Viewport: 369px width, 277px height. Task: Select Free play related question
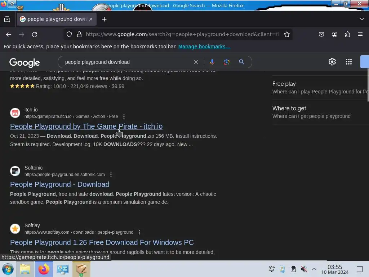(320, 88)
